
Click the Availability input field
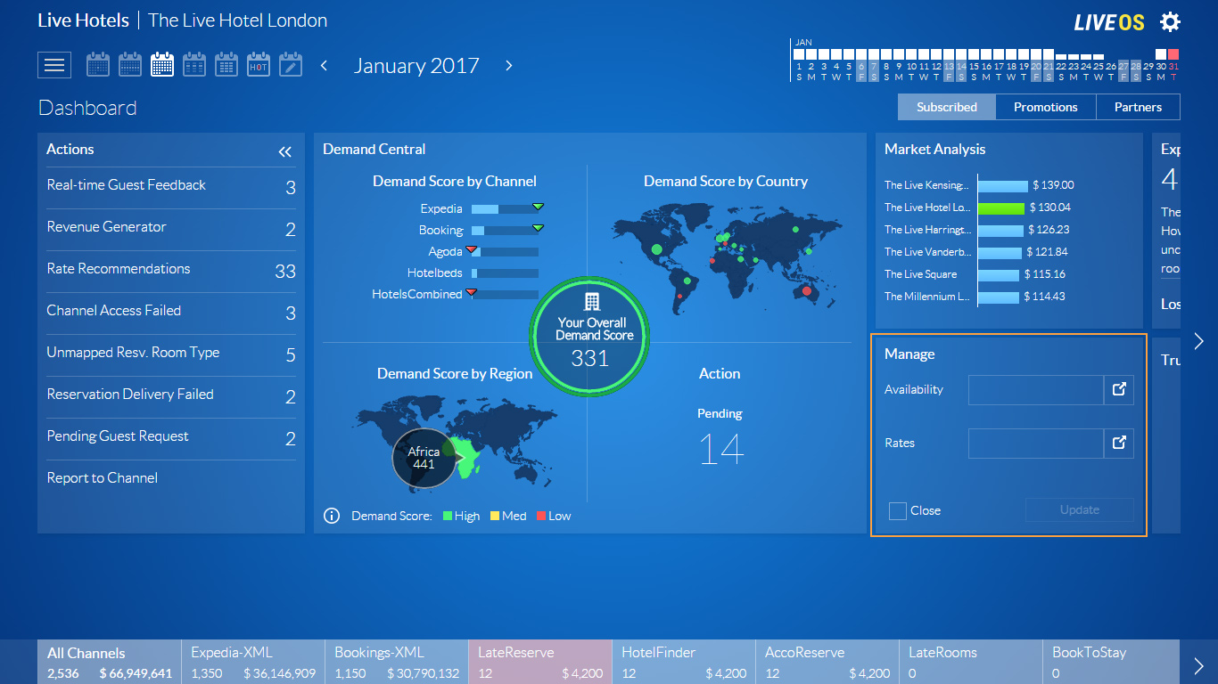pyautogui.click(x=1036, y=389)
